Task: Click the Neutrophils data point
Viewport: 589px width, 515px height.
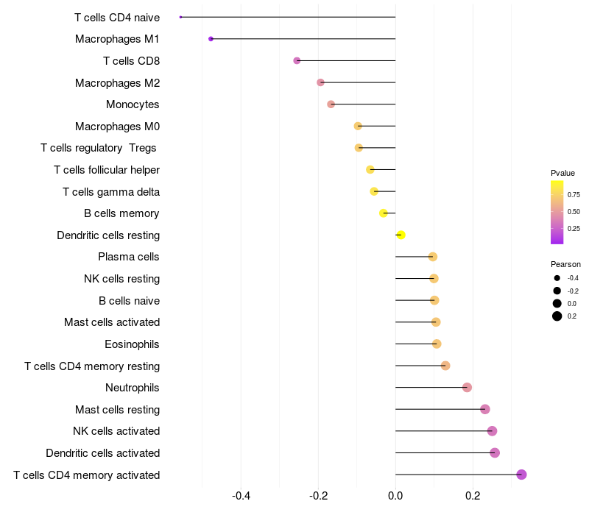Action: point(467,388)
